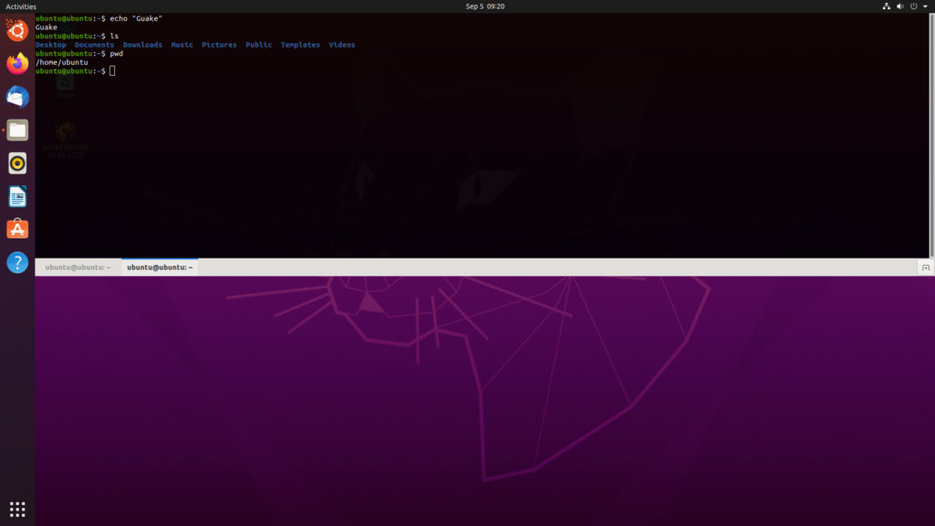Screen dimensions: 935x526
Task: Click the Guake button at tab bar's right end
Action: [x=925, y=268]
